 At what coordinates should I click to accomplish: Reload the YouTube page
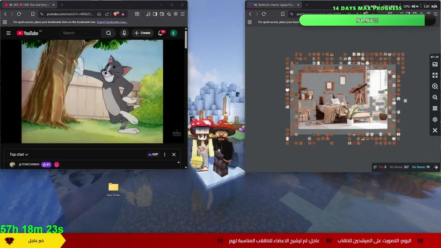[x=19, y=14]
